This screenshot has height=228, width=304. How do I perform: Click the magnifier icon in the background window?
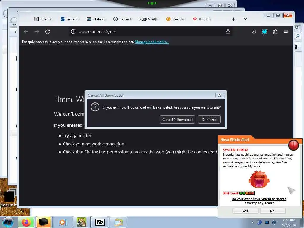pos(298,36)
